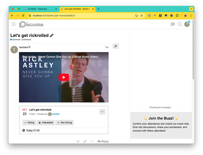Click the tomtom post author name
The height and width of the screenshot is (155, 203).
pos(24,47)
